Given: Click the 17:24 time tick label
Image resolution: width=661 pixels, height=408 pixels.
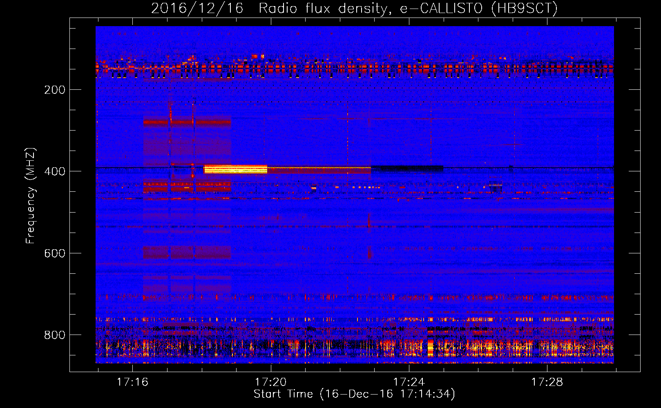Looking at the screenshot, I should 409,382.
